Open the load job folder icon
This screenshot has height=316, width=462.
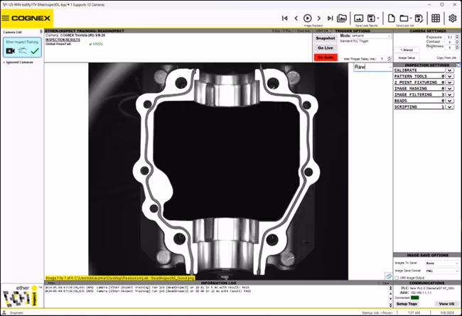click(404, 18)
